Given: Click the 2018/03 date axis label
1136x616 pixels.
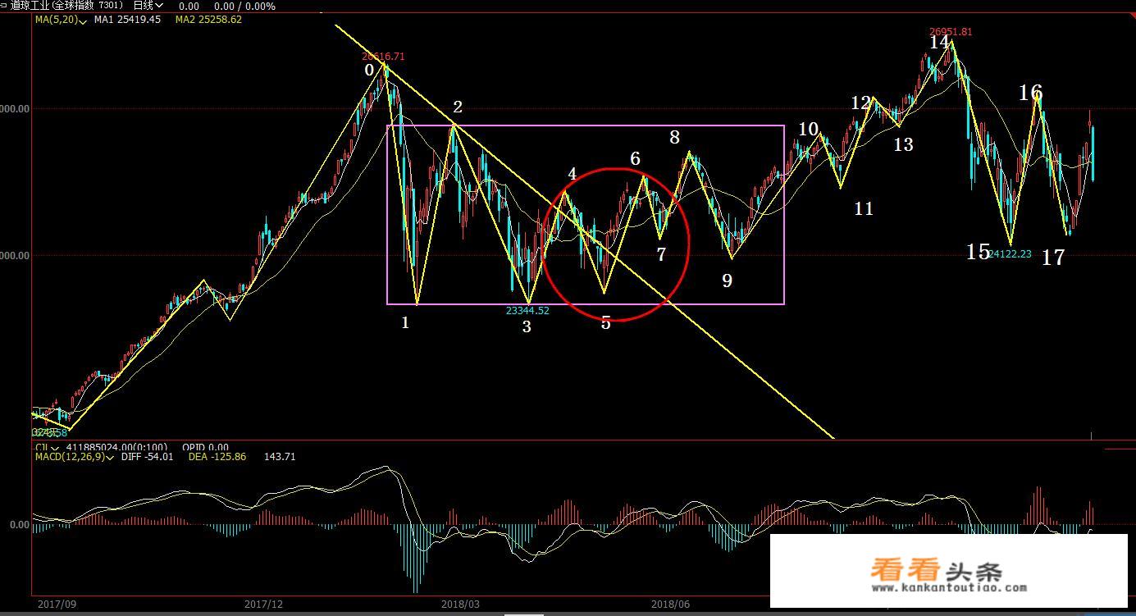Looking at the screenshot, I should click(x=461, y=605).
